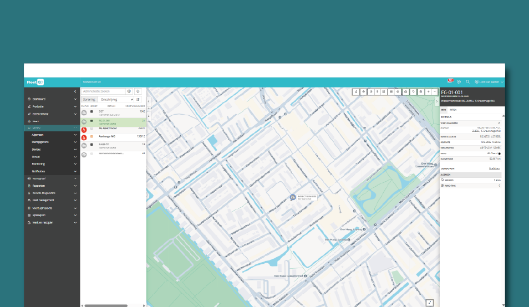This screenshot has height=307, width=529.
Task: Open the notifications icon with red 101 badge
Action: coord(450,81)
